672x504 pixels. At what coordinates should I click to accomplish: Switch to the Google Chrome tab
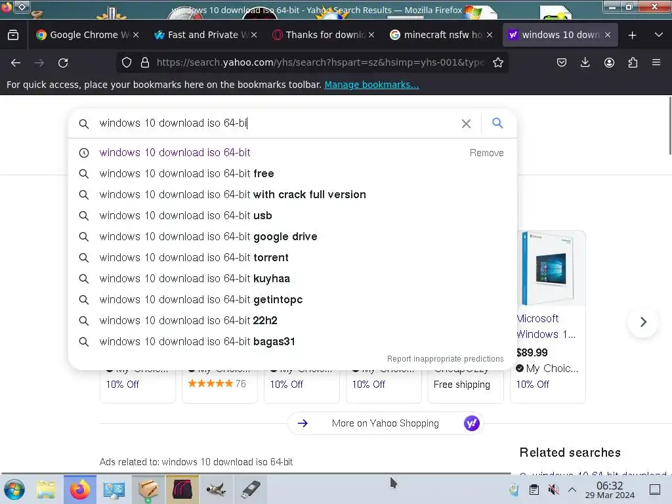pyautogui.click(x=83, y=35)
